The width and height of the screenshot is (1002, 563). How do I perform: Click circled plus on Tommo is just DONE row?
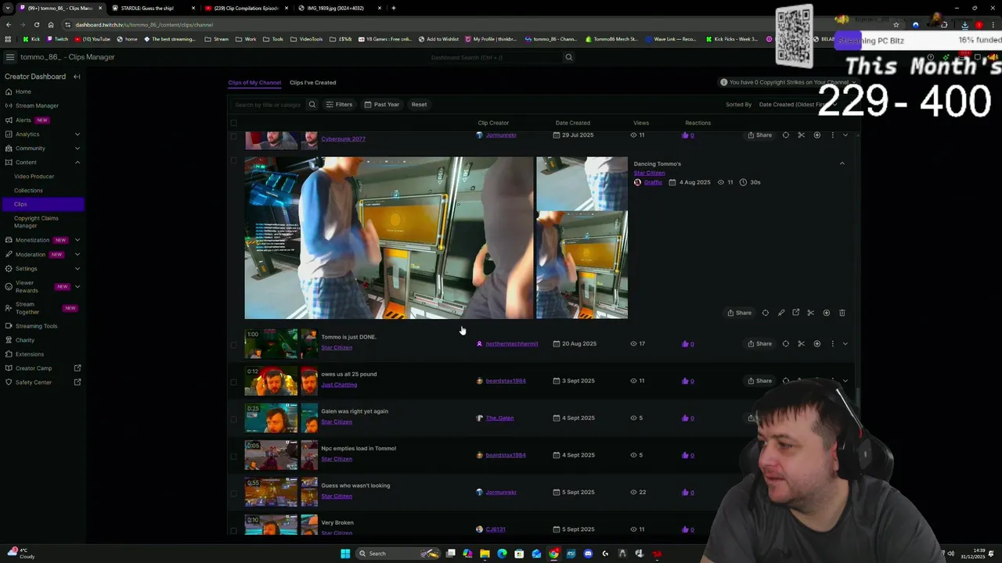(816, 344)
